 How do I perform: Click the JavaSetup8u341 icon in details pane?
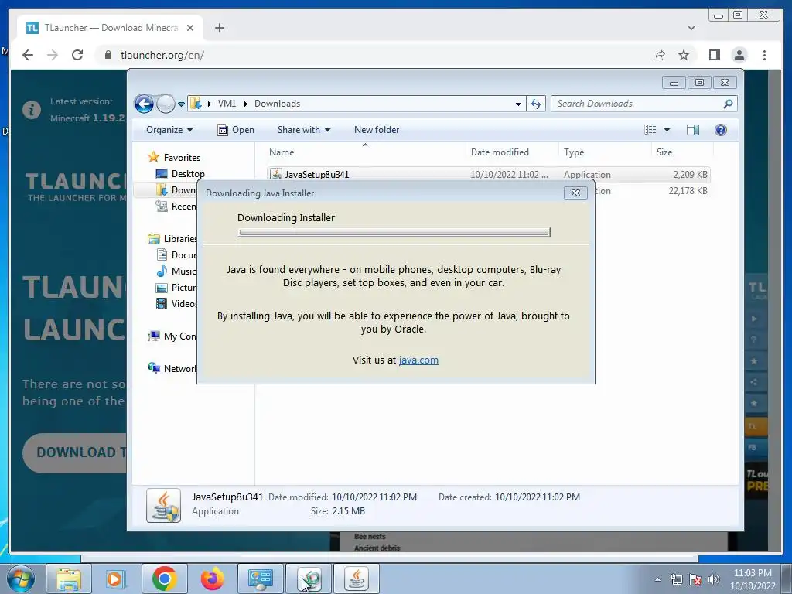(164, 504)
